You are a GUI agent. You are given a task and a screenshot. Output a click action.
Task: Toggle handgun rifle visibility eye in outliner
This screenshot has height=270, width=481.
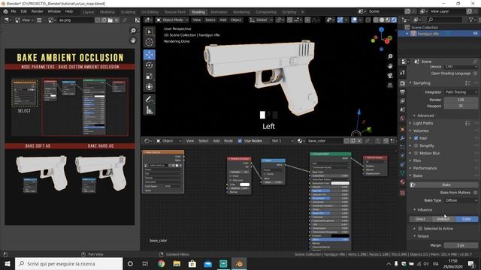coord(475,34)
